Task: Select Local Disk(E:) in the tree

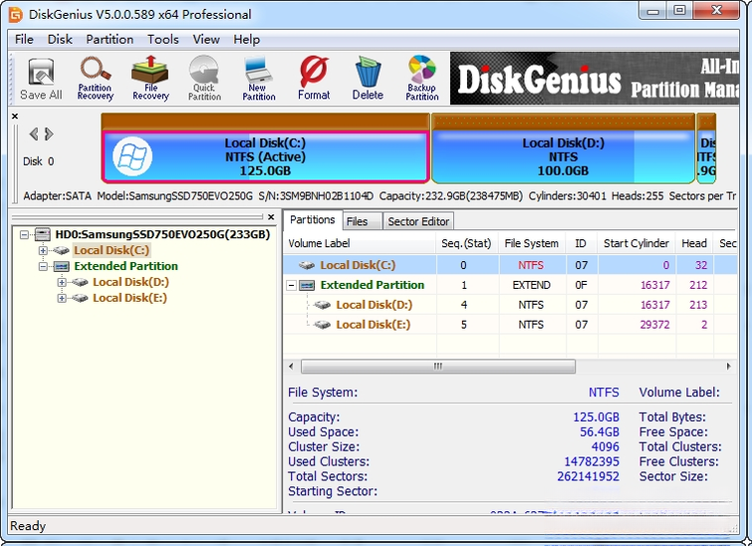Action: [x=129, y=298]
